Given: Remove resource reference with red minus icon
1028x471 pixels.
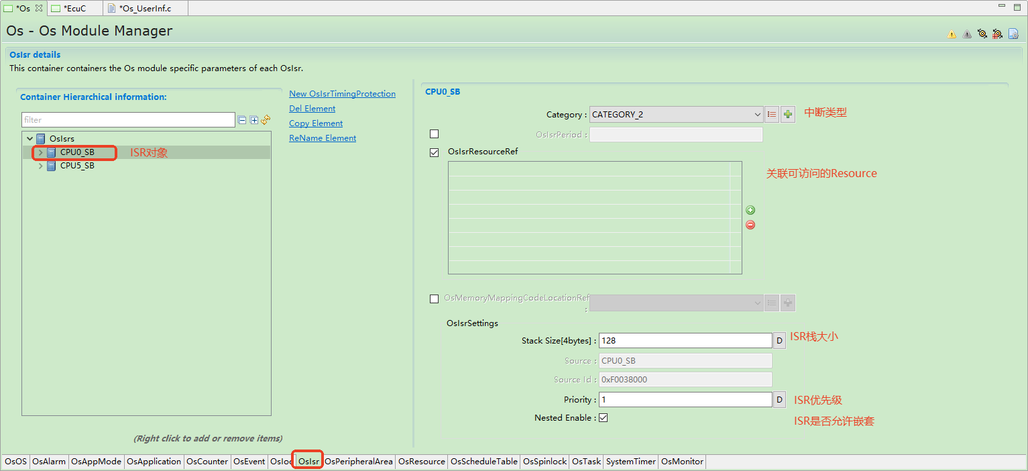Looking at the screenshot, I should (750, 225).
